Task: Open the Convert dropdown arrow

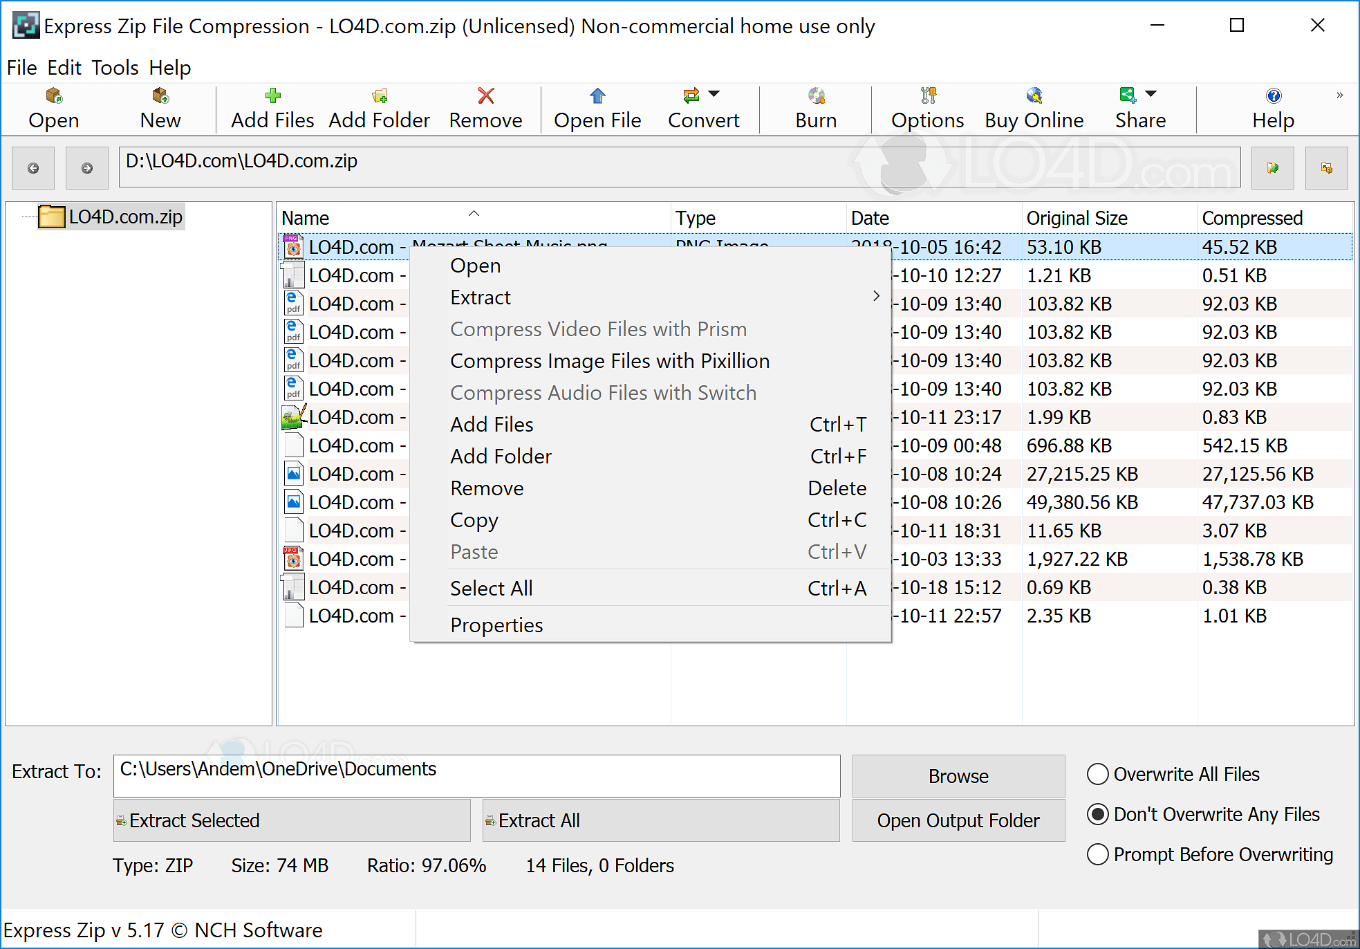Action: tap(714, 94)
